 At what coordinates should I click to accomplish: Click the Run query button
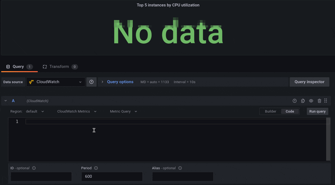tap(317, 111)
